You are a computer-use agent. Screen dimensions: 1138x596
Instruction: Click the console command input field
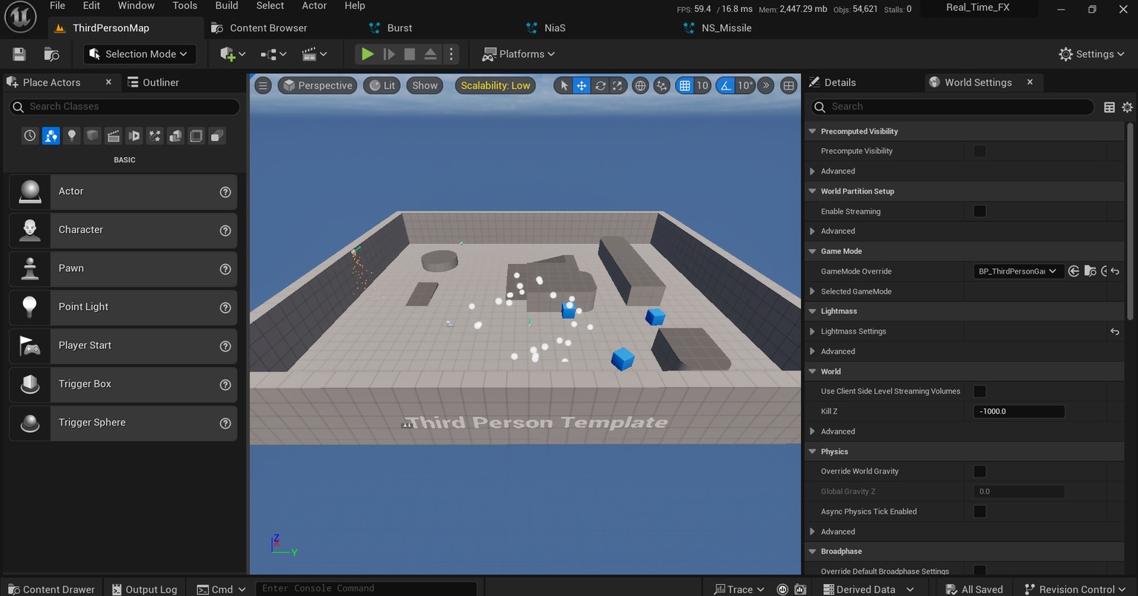pyautogui.click(x=366, y=589)
